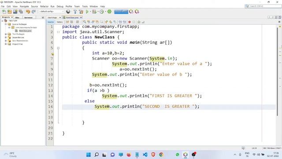Collapse the com.mycompany.firstapp package node
Image resolution: width=282 pixels, height=159 pixels.
click(x=9, y=27)
